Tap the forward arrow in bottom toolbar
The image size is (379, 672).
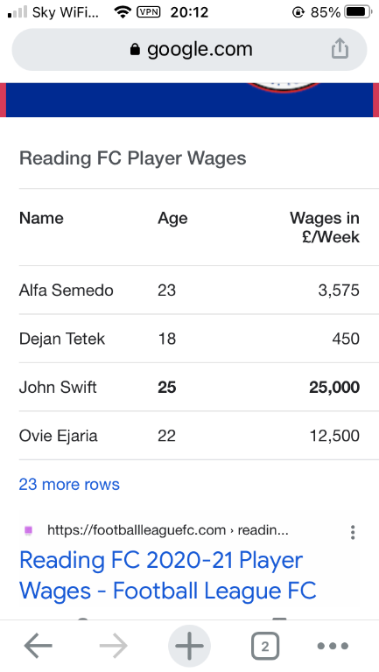(113, 645)
